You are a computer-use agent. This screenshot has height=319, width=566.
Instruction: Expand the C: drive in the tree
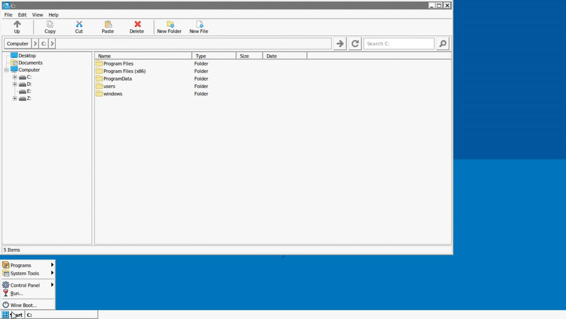coord(15,77)
